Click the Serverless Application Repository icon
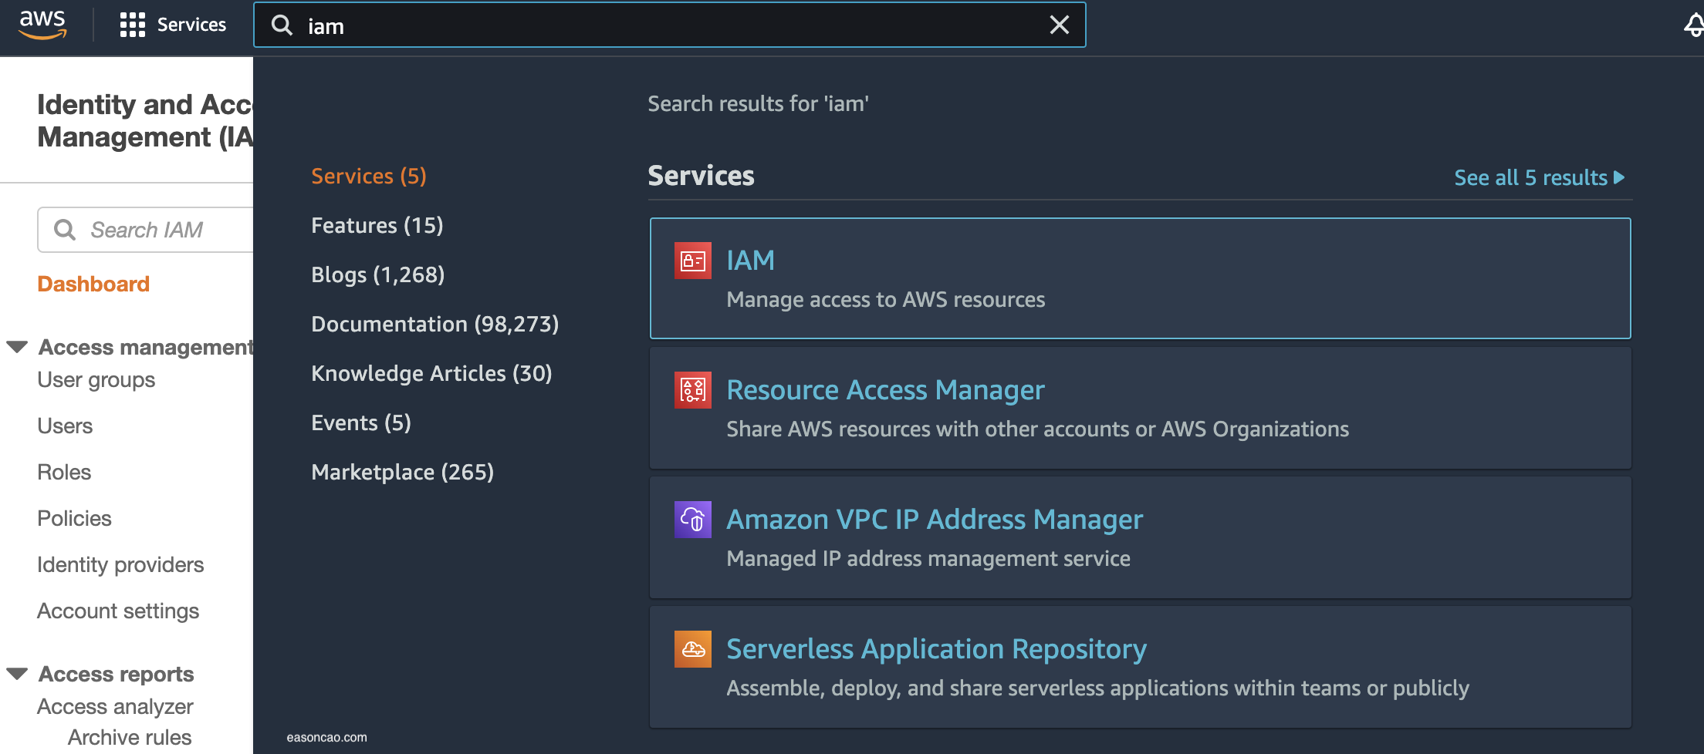The width and height of the screenshot is (1704, 754). pyautogui.click(x=692, y=648)
